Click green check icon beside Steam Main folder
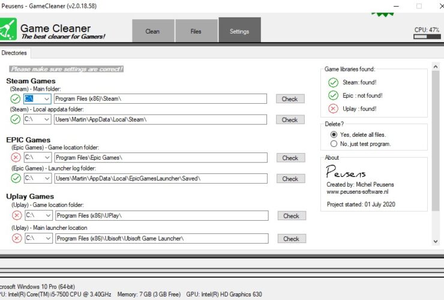The height and width of the screenshot is (300, 444). click(16, 98)
